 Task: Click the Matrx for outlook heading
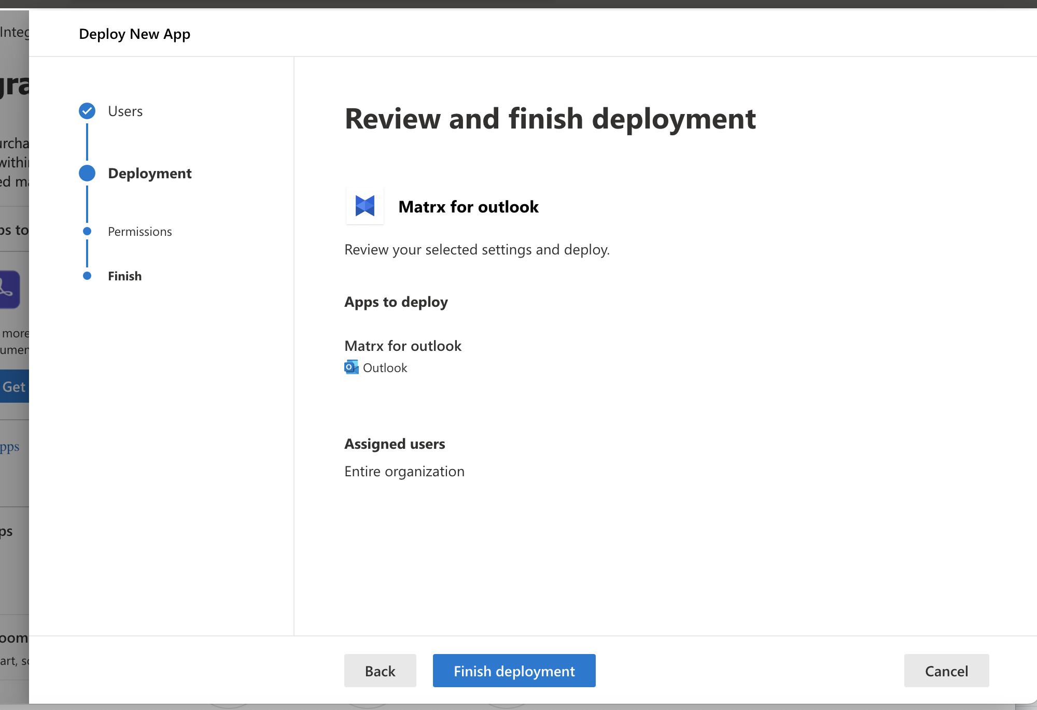pos(468,207)
